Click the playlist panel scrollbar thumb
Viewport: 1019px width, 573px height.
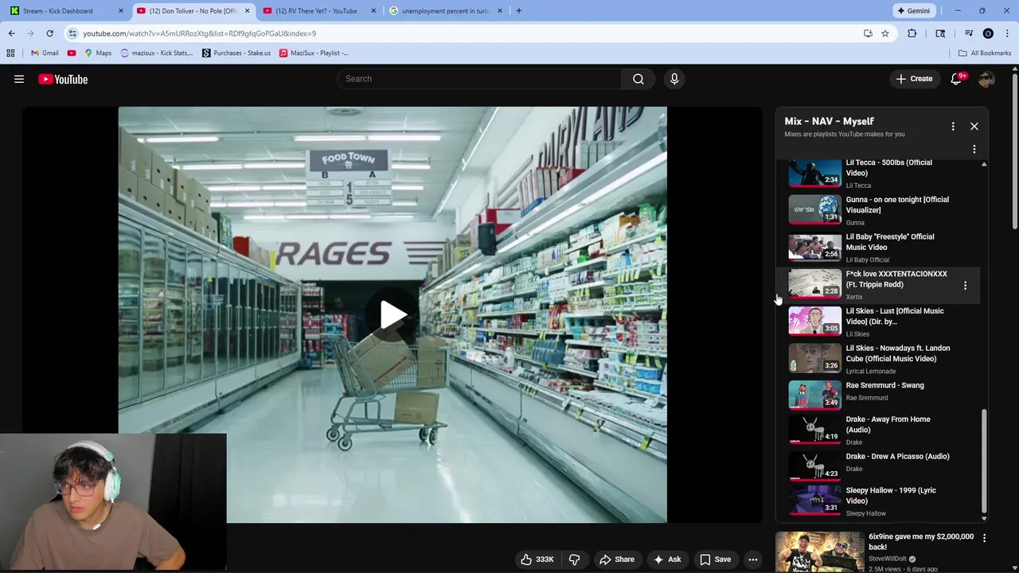984,460
